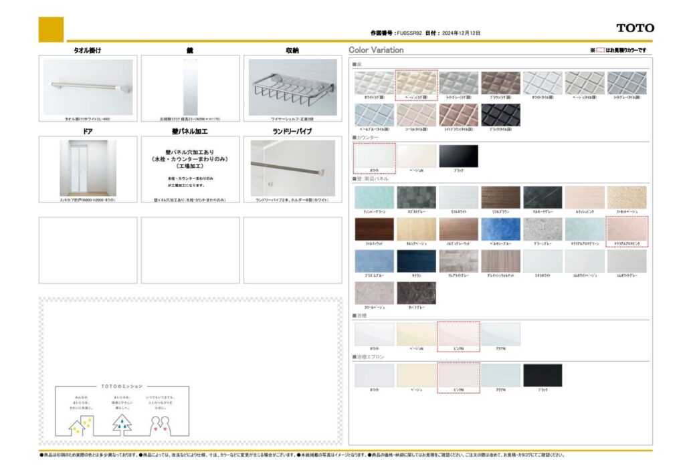Select the pink (ピンクN) bathtub color swatch

pyautogui.click(x=458, y=334)
